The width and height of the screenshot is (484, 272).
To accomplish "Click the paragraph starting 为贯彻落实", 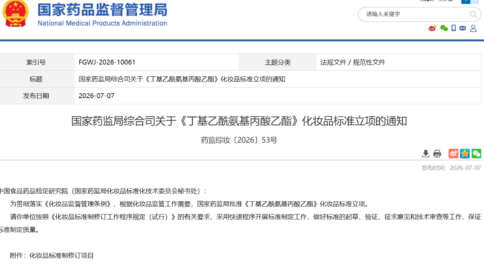I will click(x=190, y=204).
